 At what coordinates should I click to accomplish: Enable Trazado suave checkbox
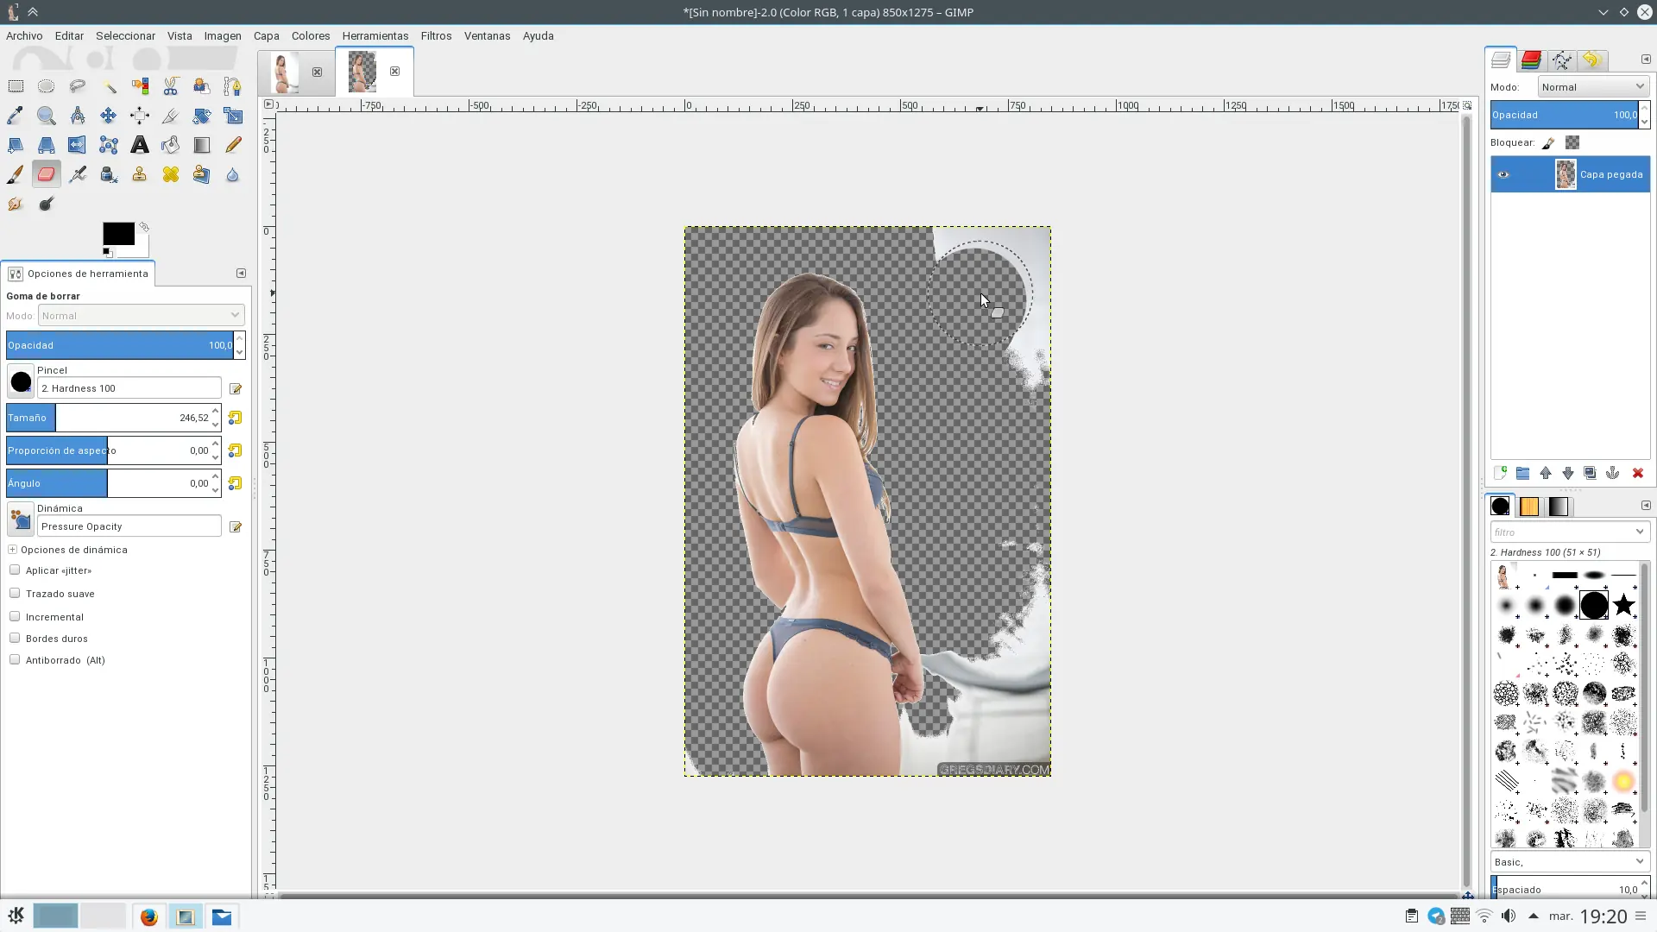point(15,593)
